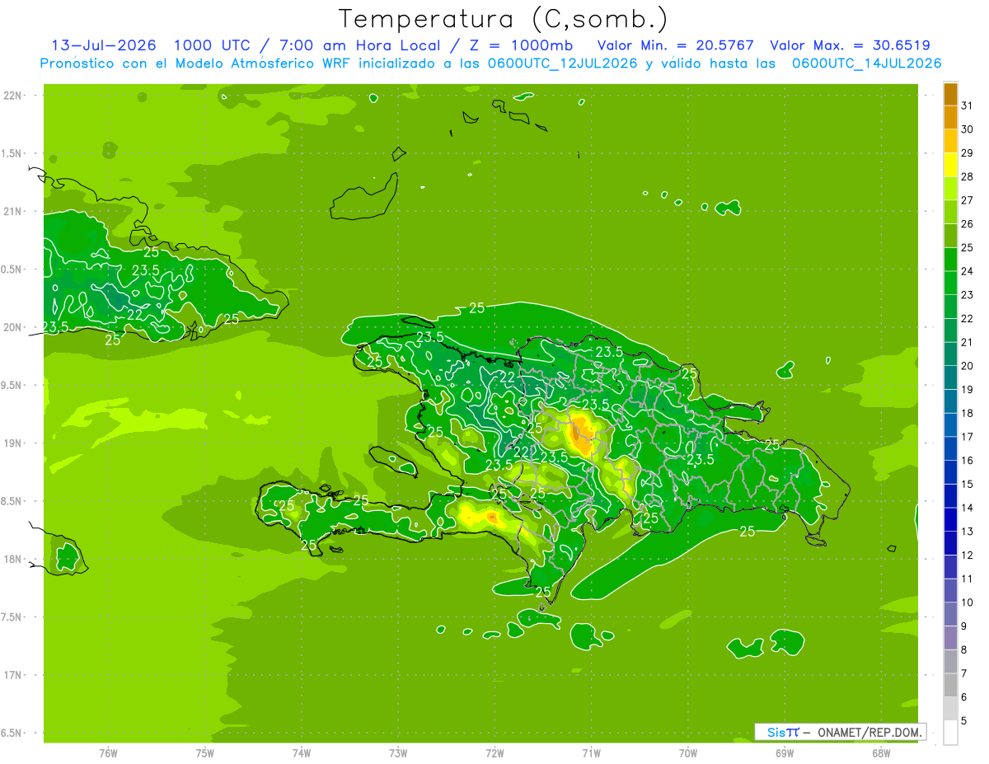Click the "19N" latitude axis label
989x764 pixels.
[12, 443]
